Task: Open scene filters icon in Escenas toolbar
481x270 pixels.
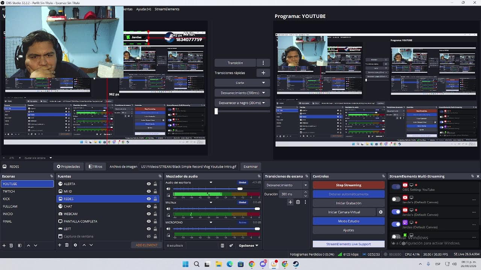Action: (x=20, y=245)
